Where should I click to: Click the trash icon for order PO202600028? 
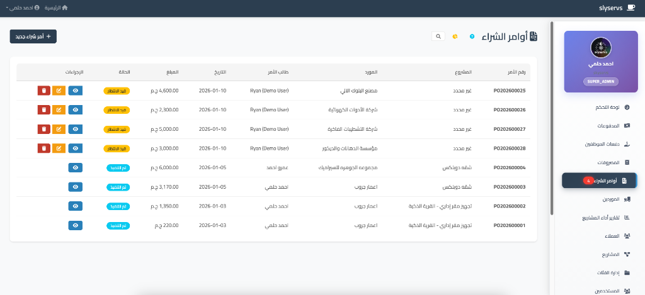(x=43, y=148)
